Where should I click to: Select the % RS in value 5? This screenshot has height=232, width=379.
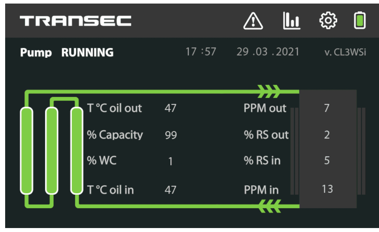(x=327, y=161)
